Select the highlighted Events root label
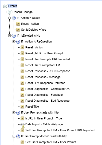 pos(13,6)
